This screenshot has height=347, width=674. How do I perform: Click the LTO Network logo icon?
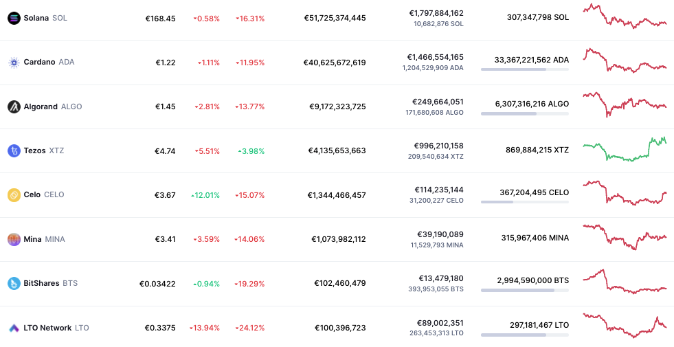coord(14,328)
